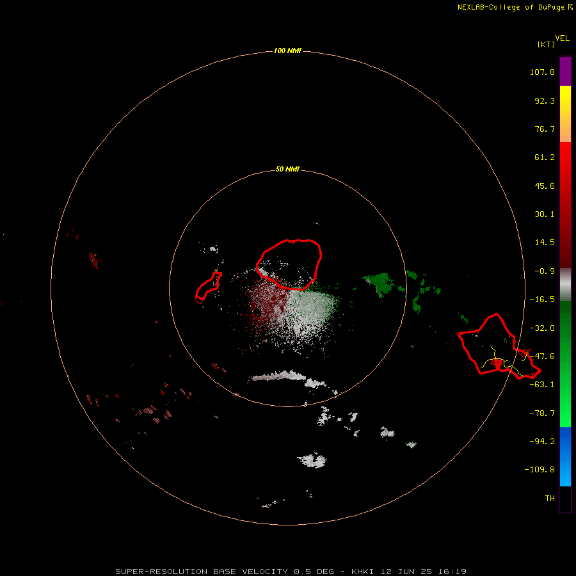The height and width of the screenshot is (576, 576).
Task: Click the small narrow red island outline
Action: coord(208,287)
